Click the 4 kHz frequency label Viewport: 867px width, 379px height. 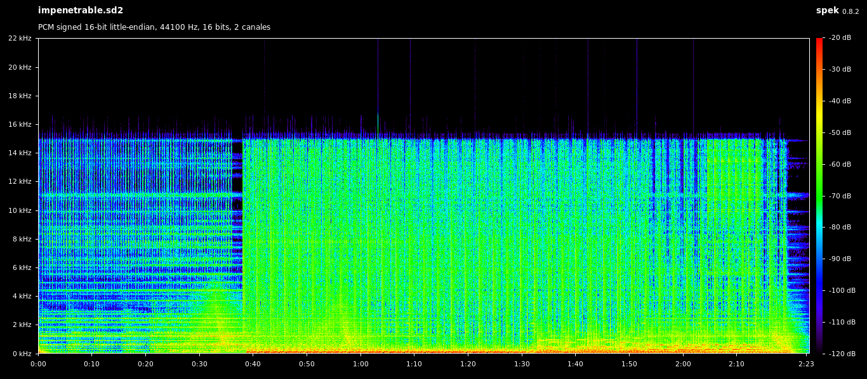pyautogui.click(x=22, y=296)
